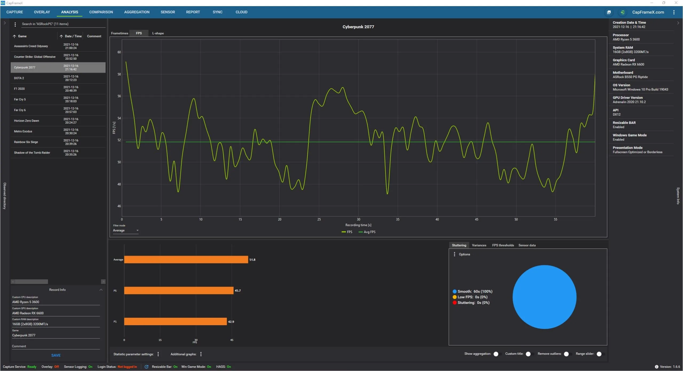Image resolution: width=683 pixels, height=371 pixels.
Task: Open Additional graphs three-dot menu
Action: 201,354
